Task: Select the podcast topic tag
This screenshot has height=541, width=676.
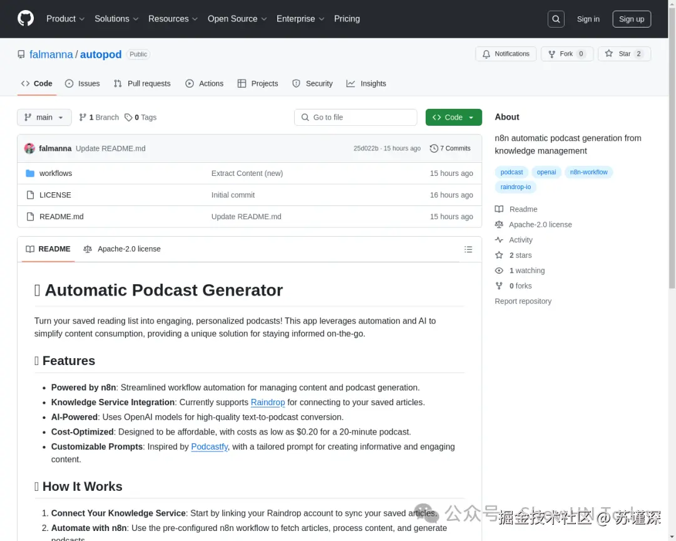Action: 512,172
